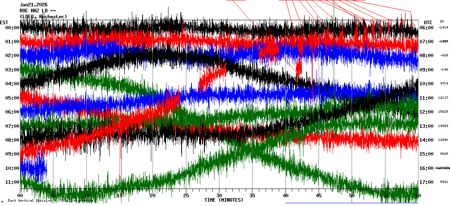
Task: Click the 40 minute axis tick label
Action: tap(286, 196)
